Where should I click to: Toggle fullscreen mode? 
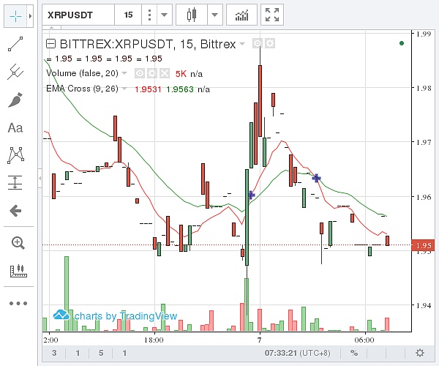click(x=272, y=15)
